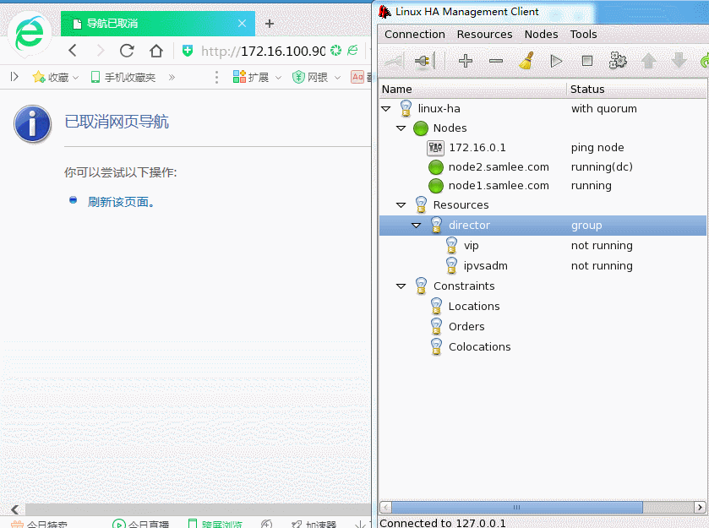
Task: Open the Connection menu
Action: 415,35
